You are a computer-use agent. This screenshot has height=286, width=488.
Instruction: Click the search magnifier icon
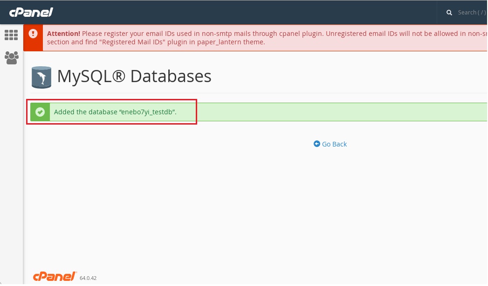pos(449,13)
